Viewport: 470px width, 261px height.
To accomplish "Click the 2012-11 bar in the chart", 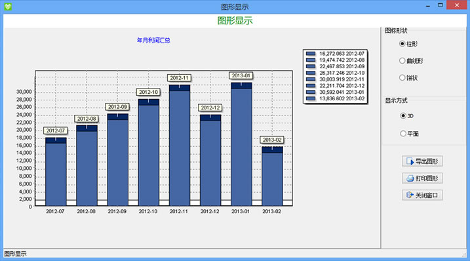I will 180,146.
